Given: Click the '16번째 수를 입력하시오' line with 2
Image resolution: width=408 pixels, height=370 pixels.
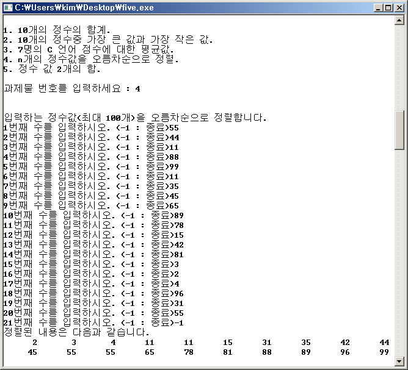Looking at the screenshot, I should point(91,274).
